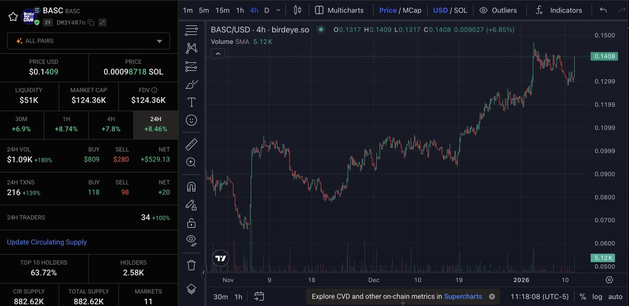Select the brush drawing tool
The height and width of the screenshot is (306, 629).
coord(191,84)
